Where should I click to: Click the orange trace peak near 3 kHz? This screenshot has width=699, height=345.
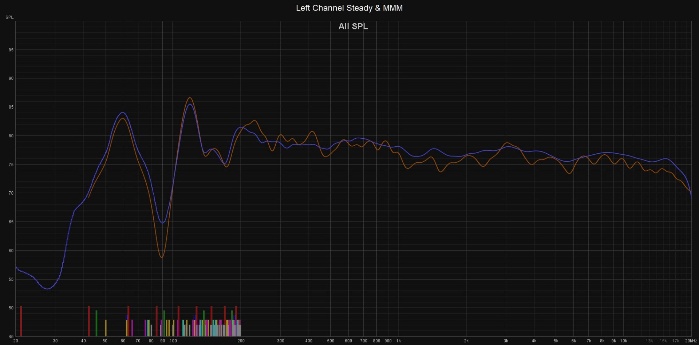[x=507, y=143]
